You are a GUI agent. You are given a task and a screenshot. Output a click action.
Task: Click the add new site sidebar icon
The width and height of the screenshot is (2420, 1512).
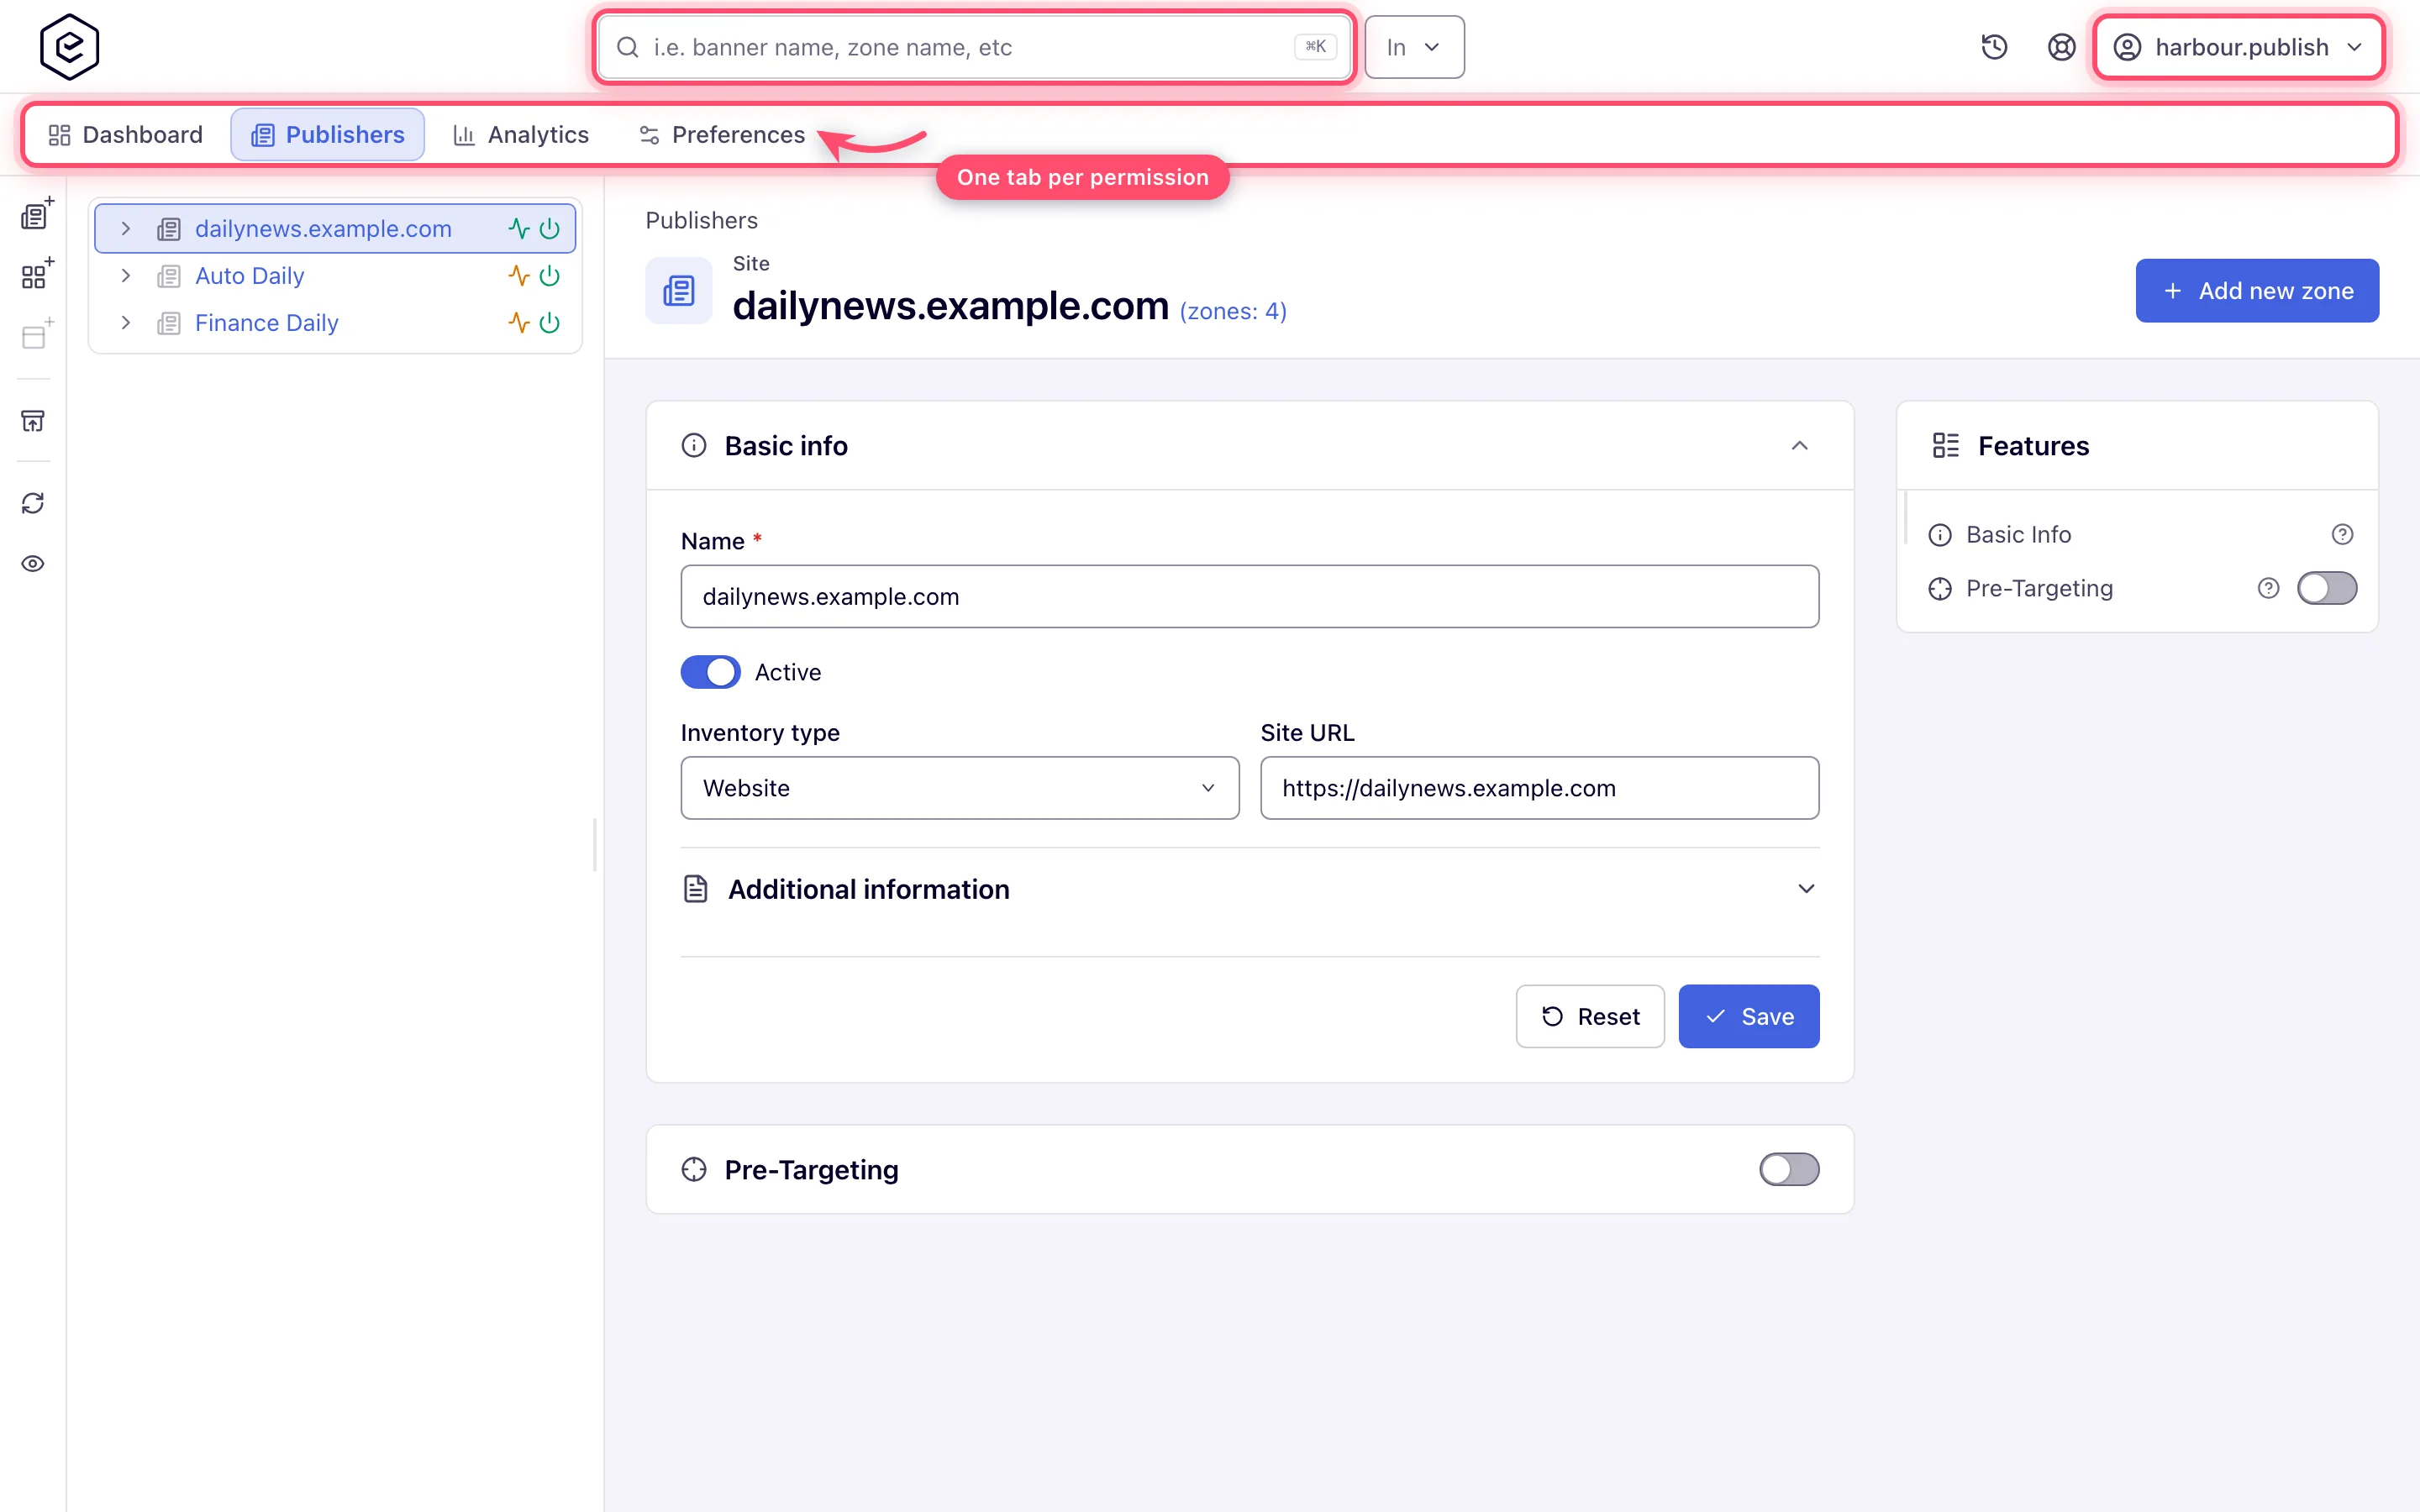[x=36, y=214]
